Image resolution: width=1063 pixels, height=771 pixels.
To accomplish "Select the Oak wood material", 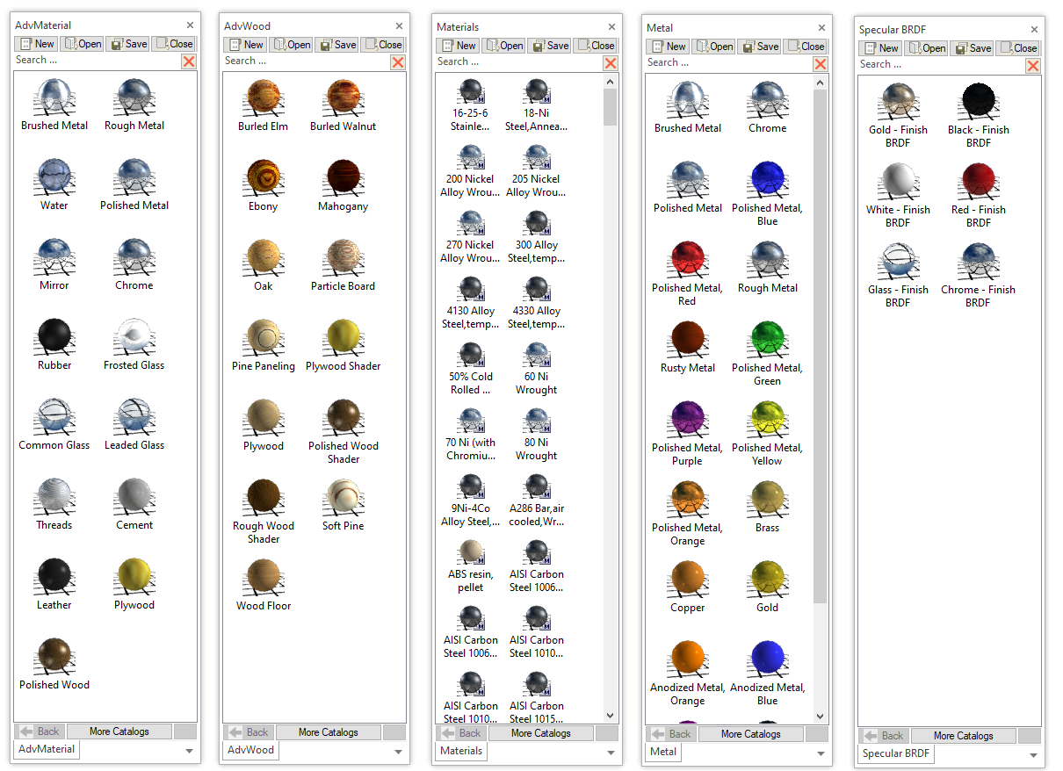I will coord(264,265).
